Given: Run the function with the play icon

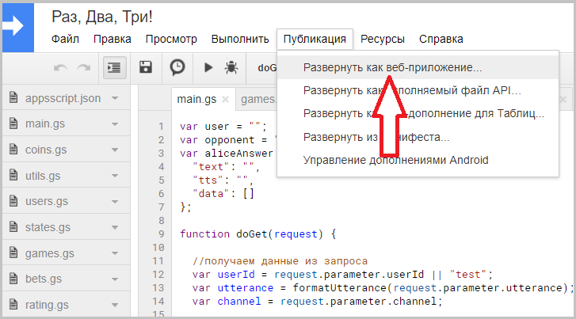Looking at the screenshot, I should click(208, 68).
